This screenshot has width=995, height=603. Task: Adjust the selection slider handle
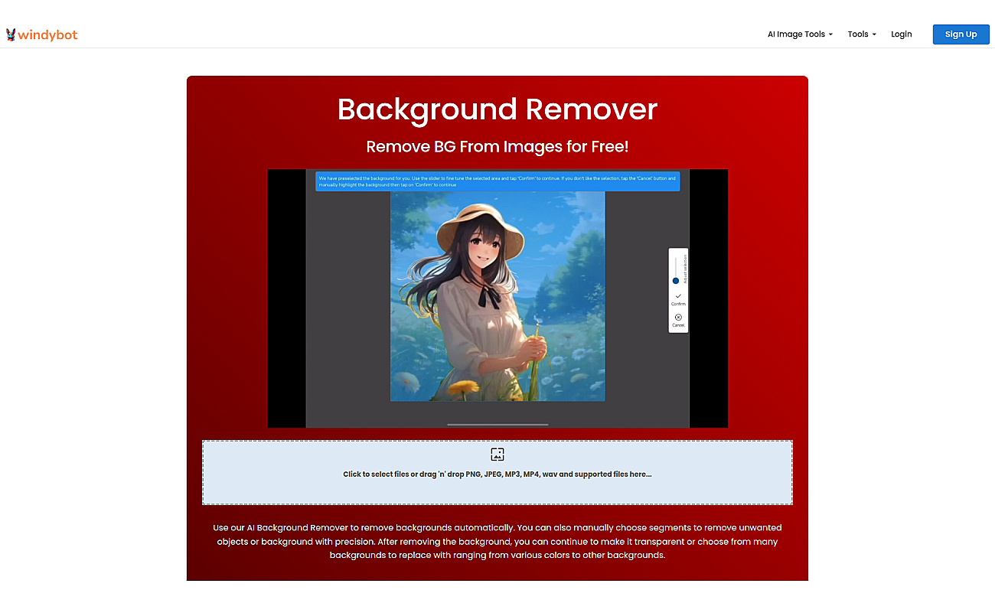coord(676,281)
